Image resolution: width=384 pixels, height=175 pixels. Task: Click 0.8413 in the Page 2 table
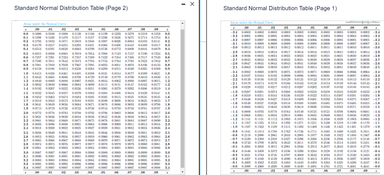tap(36, 73)
